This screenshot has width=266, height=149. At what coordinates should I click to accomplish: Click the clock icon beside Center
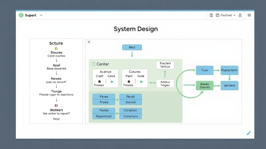[x=93, y=64]
